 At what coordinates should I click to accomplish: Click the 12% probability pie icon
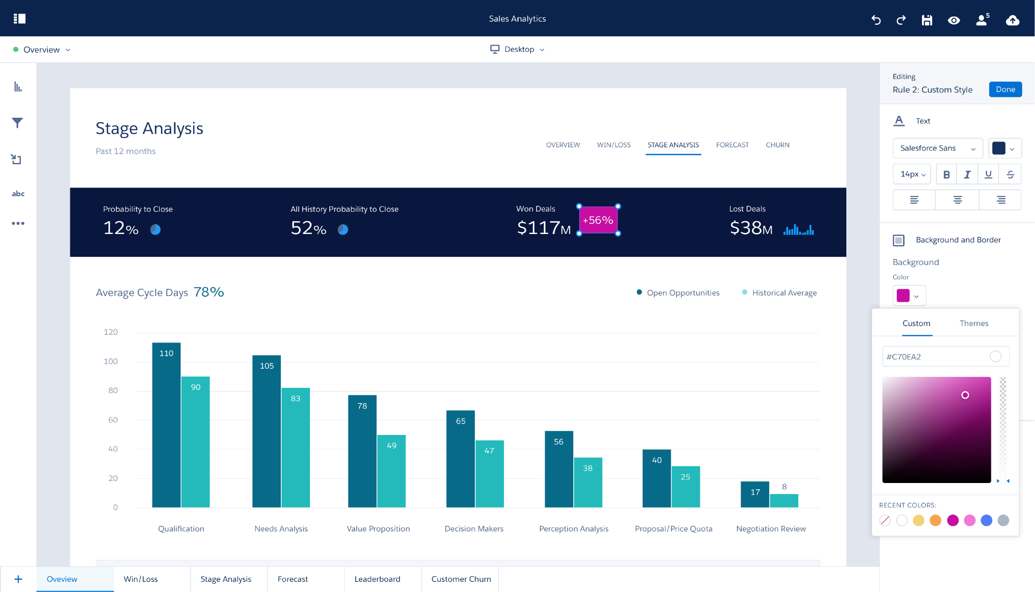point(155,230)
